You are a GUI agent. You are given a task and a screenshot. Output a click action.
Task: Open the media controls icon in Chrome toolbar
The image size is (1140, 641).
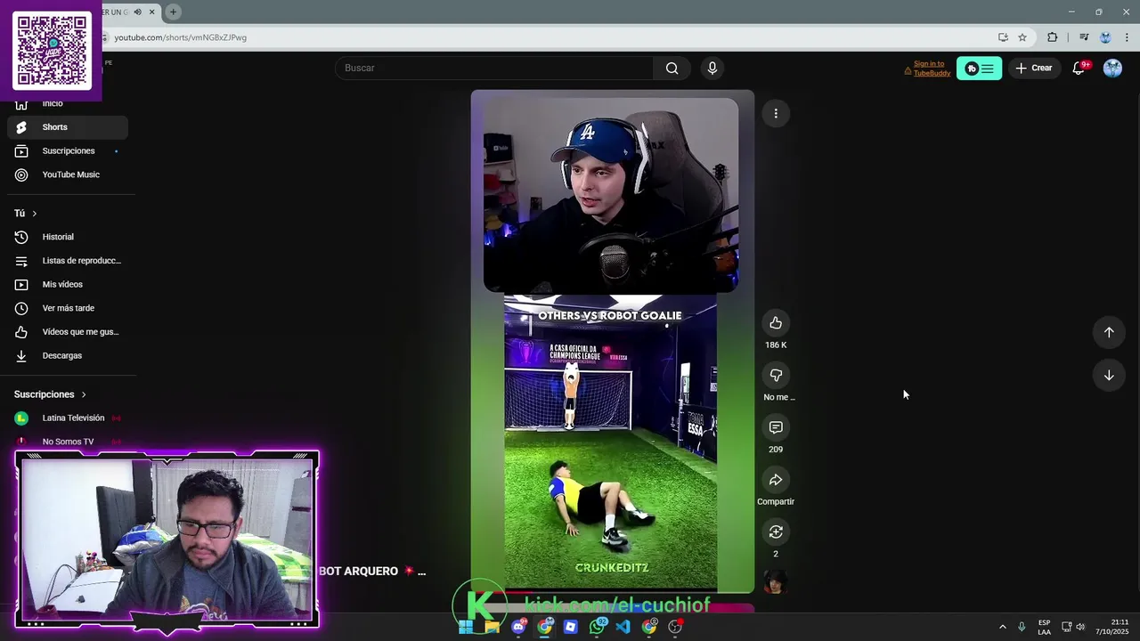coord(1084,37)
